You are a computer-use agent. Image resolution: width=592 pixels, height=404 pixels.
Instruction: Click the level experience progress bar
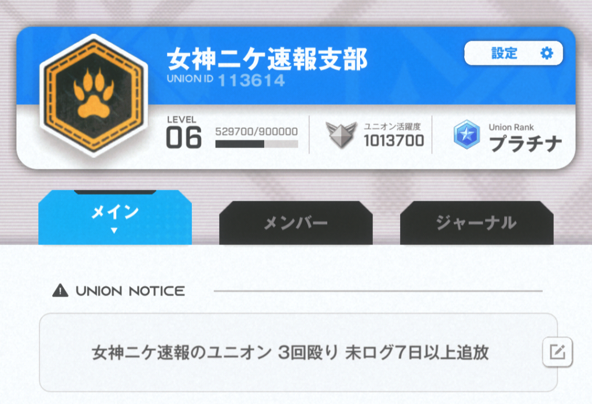[257, 144]
